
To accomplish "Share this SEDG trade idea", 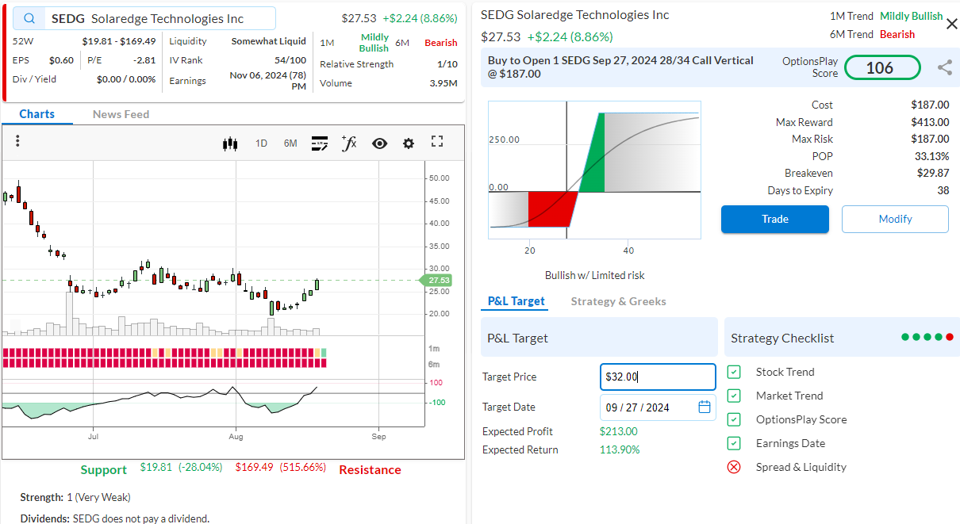I will (x=944, y=68).
